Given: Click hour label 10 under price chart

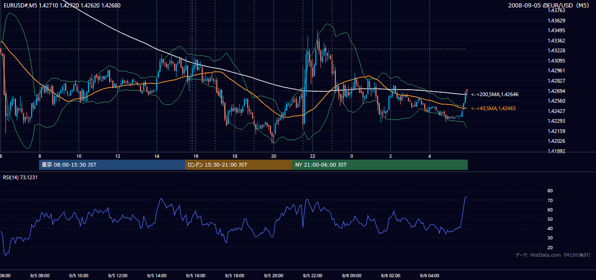Looking at the screenshot, I should [x=79, y=156].
